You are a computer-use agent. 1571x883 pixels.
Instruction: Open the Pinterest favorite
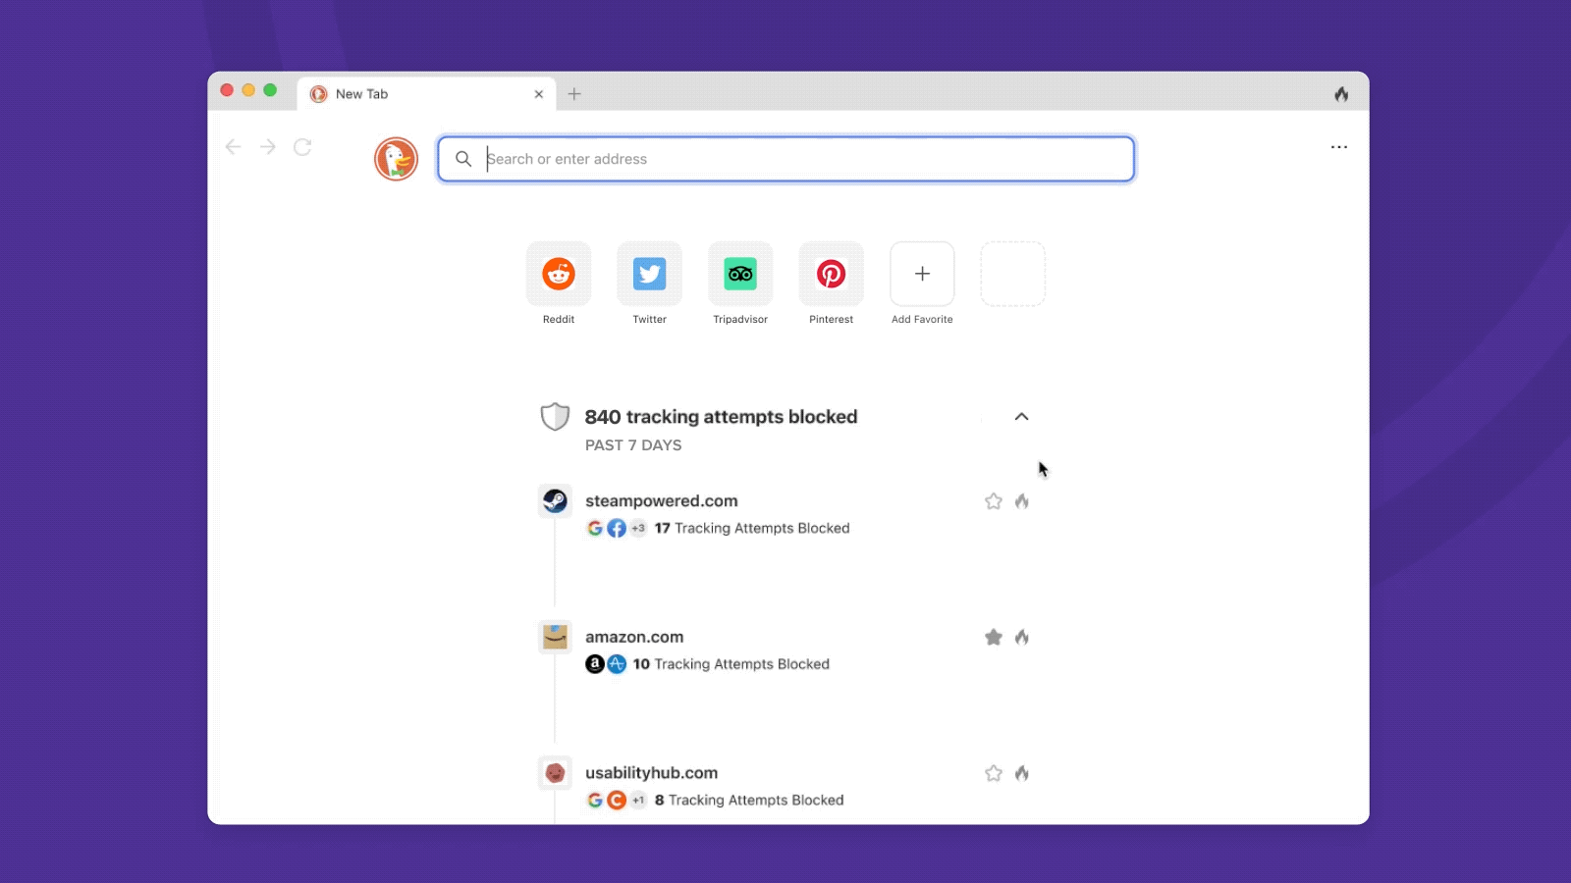[831, 274]
